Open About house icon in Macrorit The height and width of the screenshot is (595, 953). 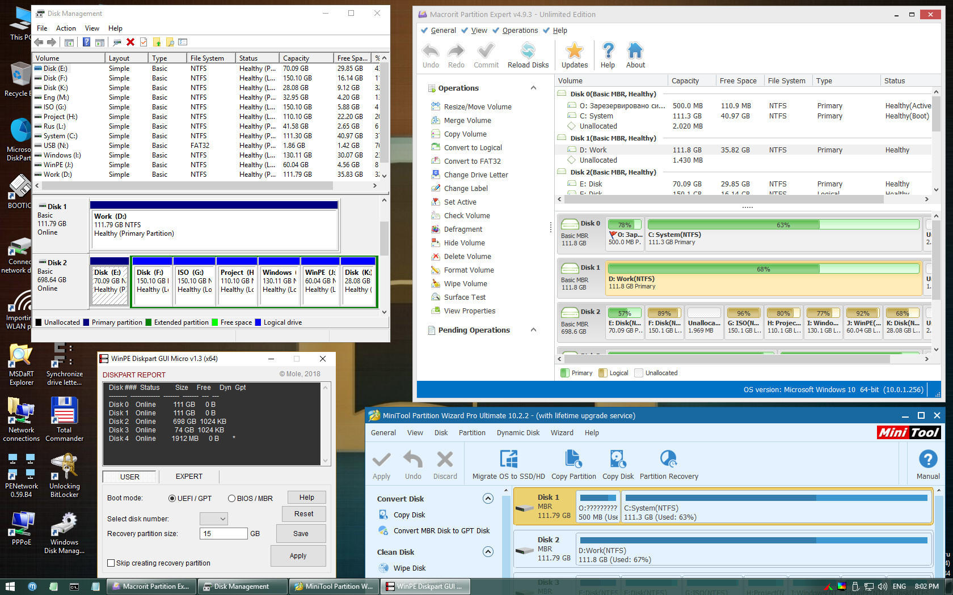click(635, 52)
